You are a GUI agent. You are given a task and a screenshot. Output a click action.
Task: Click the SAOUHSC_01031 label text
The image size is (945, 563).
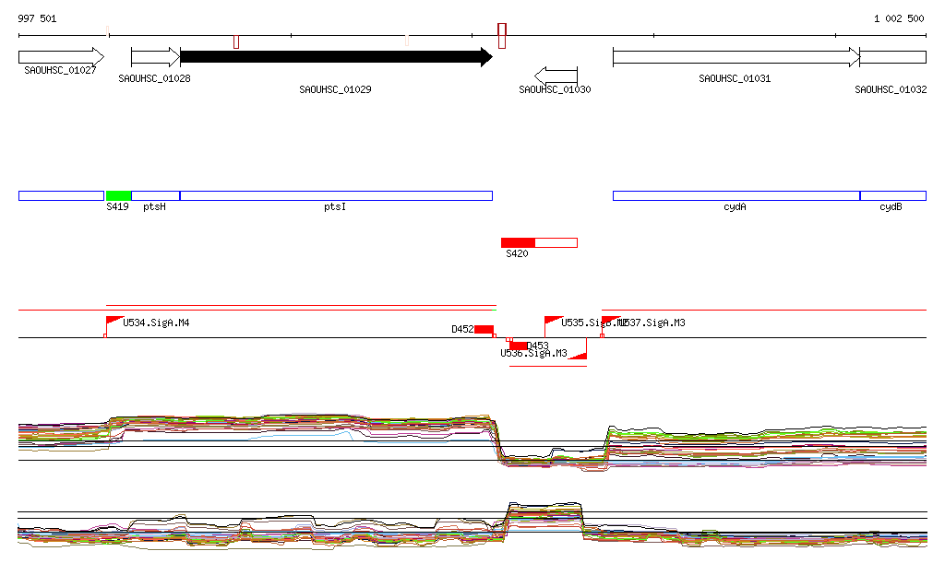coord(735,79)
